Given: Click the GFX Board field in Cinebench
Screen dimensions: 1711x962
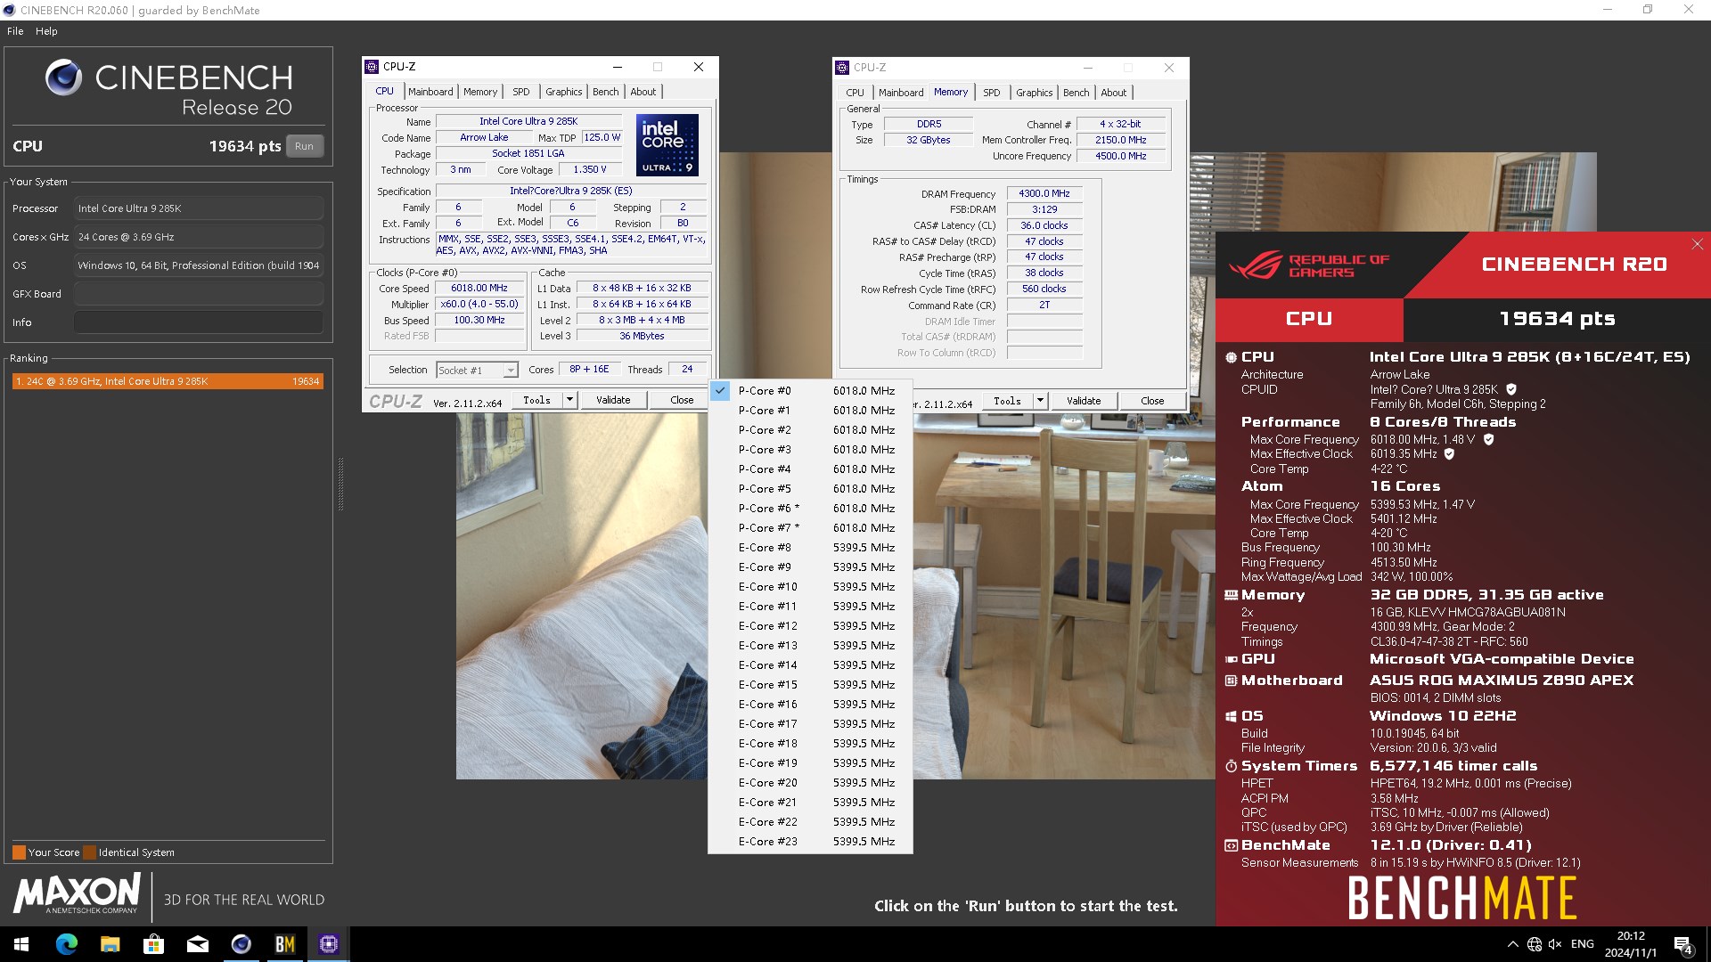Looking at the screenshot, I should pyautogui.click(x=199, y=294).
